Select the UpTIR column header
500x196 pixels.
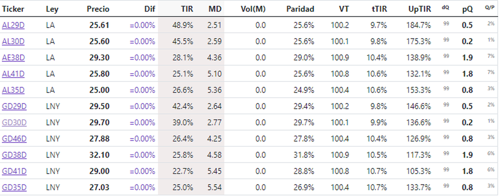point(419,9)
